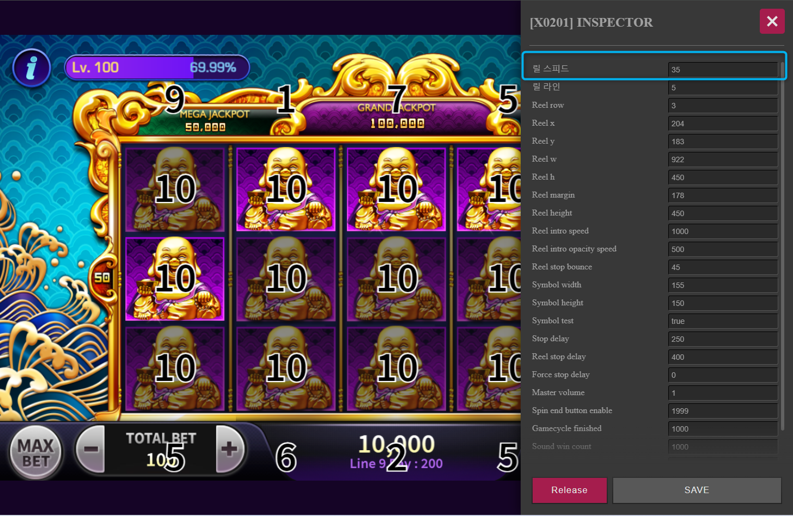This screenshot has width=793, height=516.
Task: Increase total bet with plus button
Action: [230, 449]
